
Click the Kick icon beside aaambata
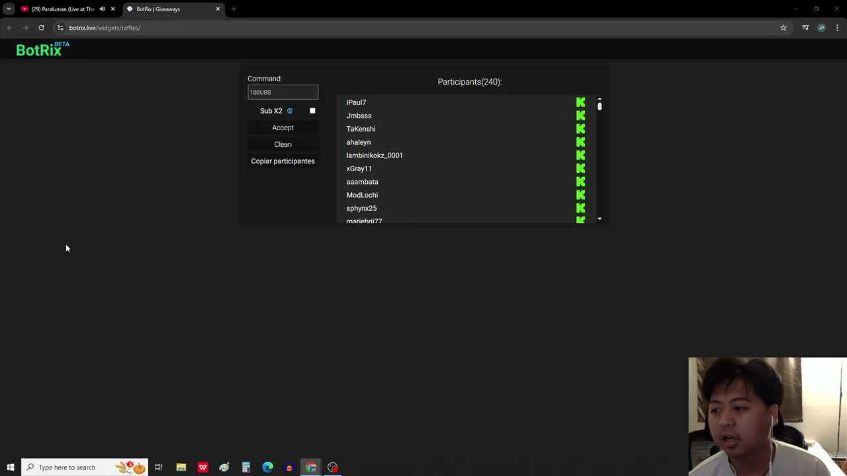(x=580, y=182)
